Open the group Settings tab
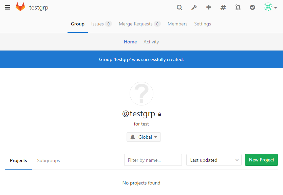Screen dimensions: 283x195 coord(203,24)
